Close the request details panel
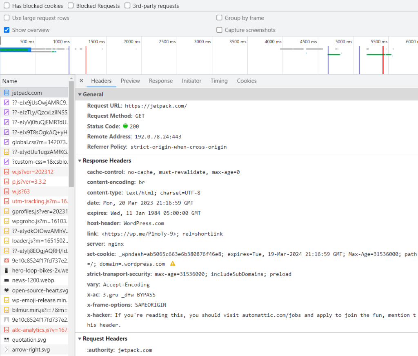 point(81,81)
